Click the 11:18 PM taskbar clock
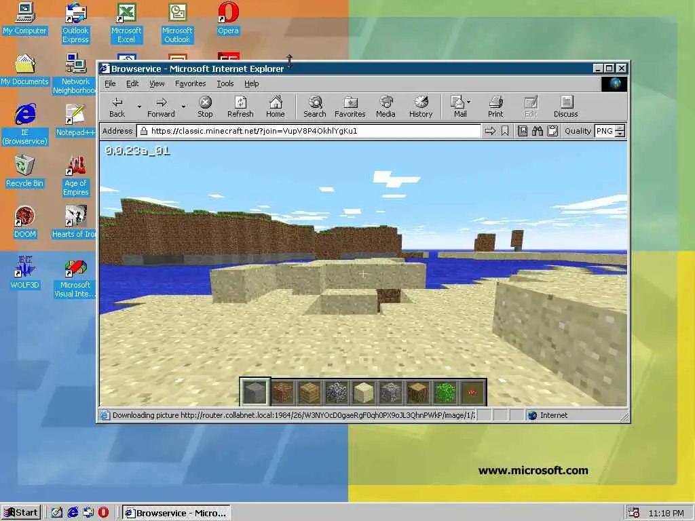Image resolution: width=695 pixels, height=521 pixels. [666, 513]
